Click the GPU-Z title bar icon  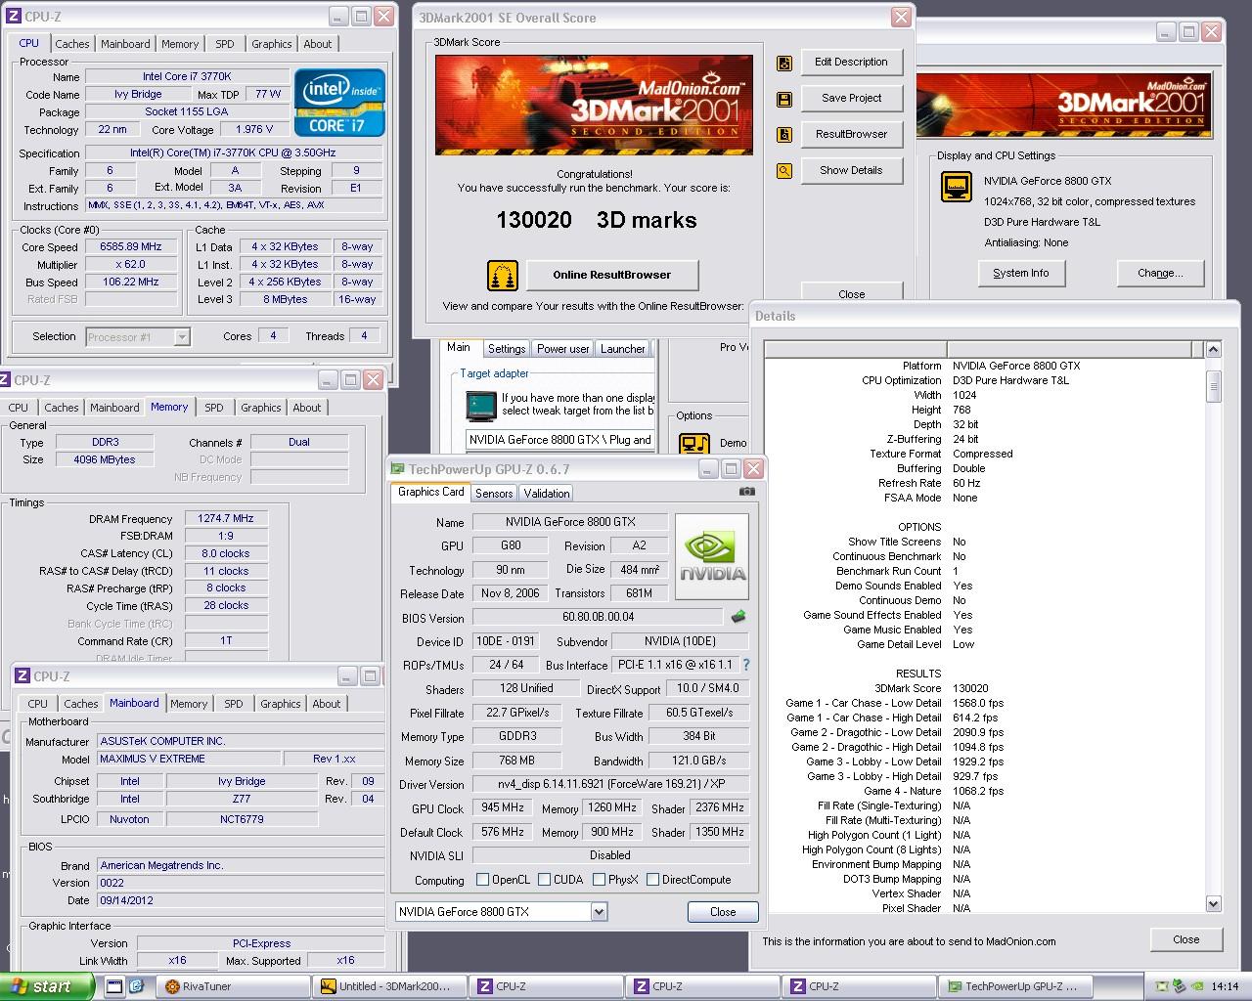(x=398, y=469)
